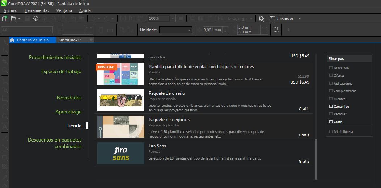Screen dimensions: 381x188
Task: Select the Transparency checkerboard tool
Action: point(5,166)
